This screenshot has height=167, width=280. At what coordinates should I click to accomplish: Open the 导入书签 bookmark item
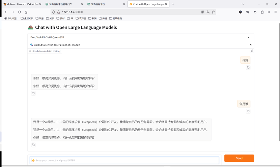pyautogui.click(x=11, y=18)
